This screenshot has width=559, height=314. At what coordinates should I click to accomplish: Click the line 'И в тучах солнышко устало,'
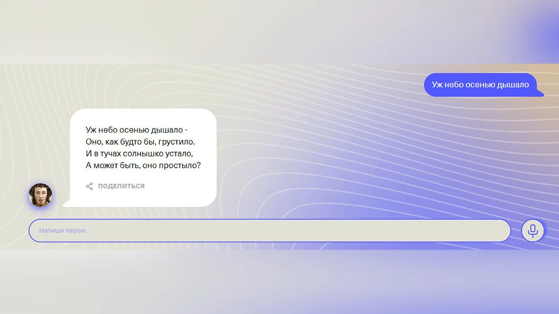tap(139, 153)
